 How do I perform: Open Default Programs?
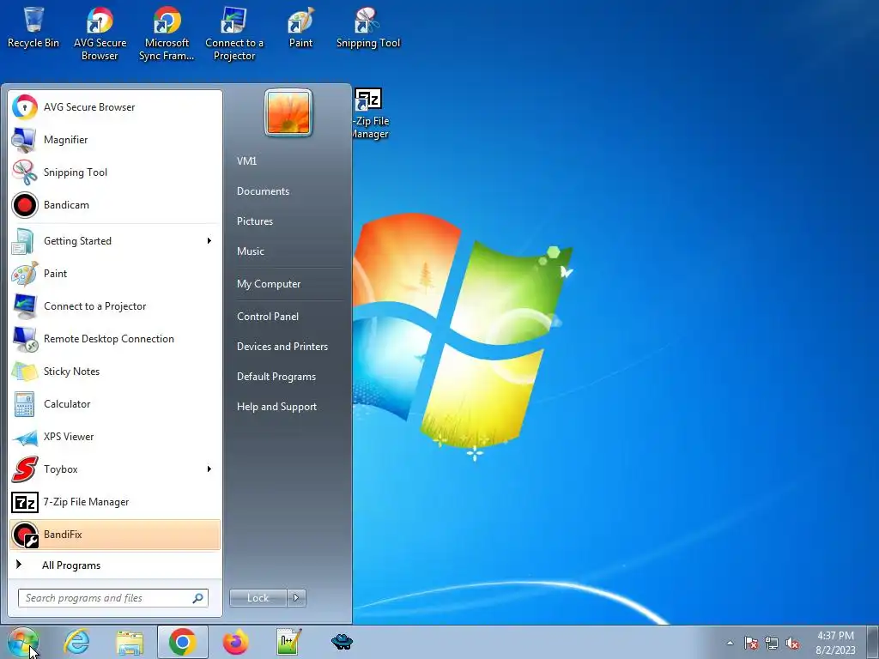click(x=289, y=378)
